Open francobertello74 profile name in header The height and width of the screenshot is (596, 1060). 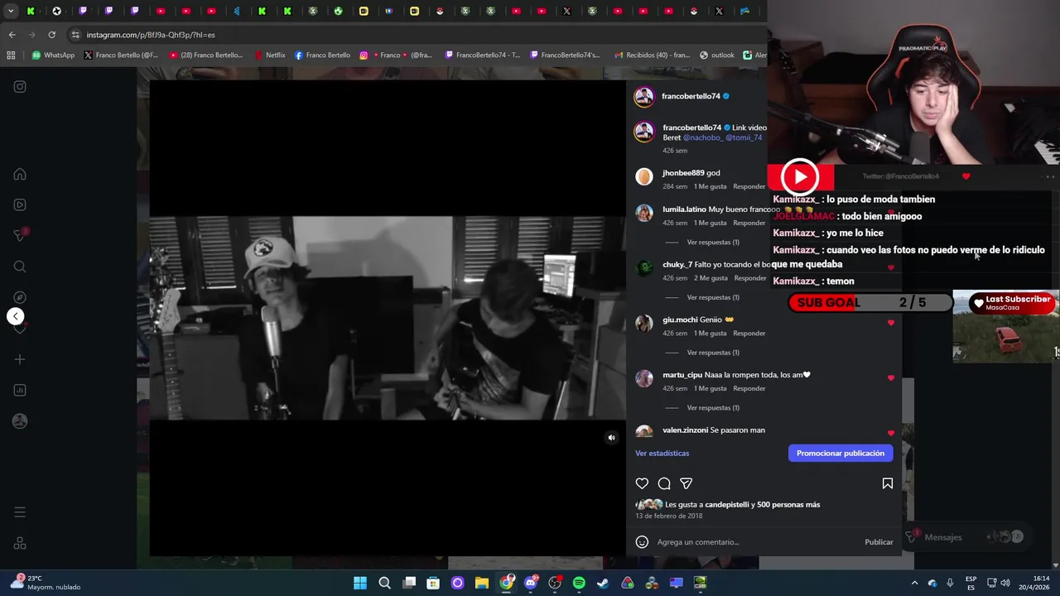(691, 96)
